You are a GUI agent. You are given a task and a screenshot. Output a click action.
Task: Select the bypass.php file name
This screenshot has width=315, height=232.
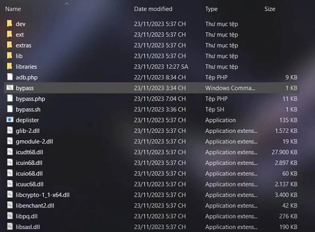30,99
